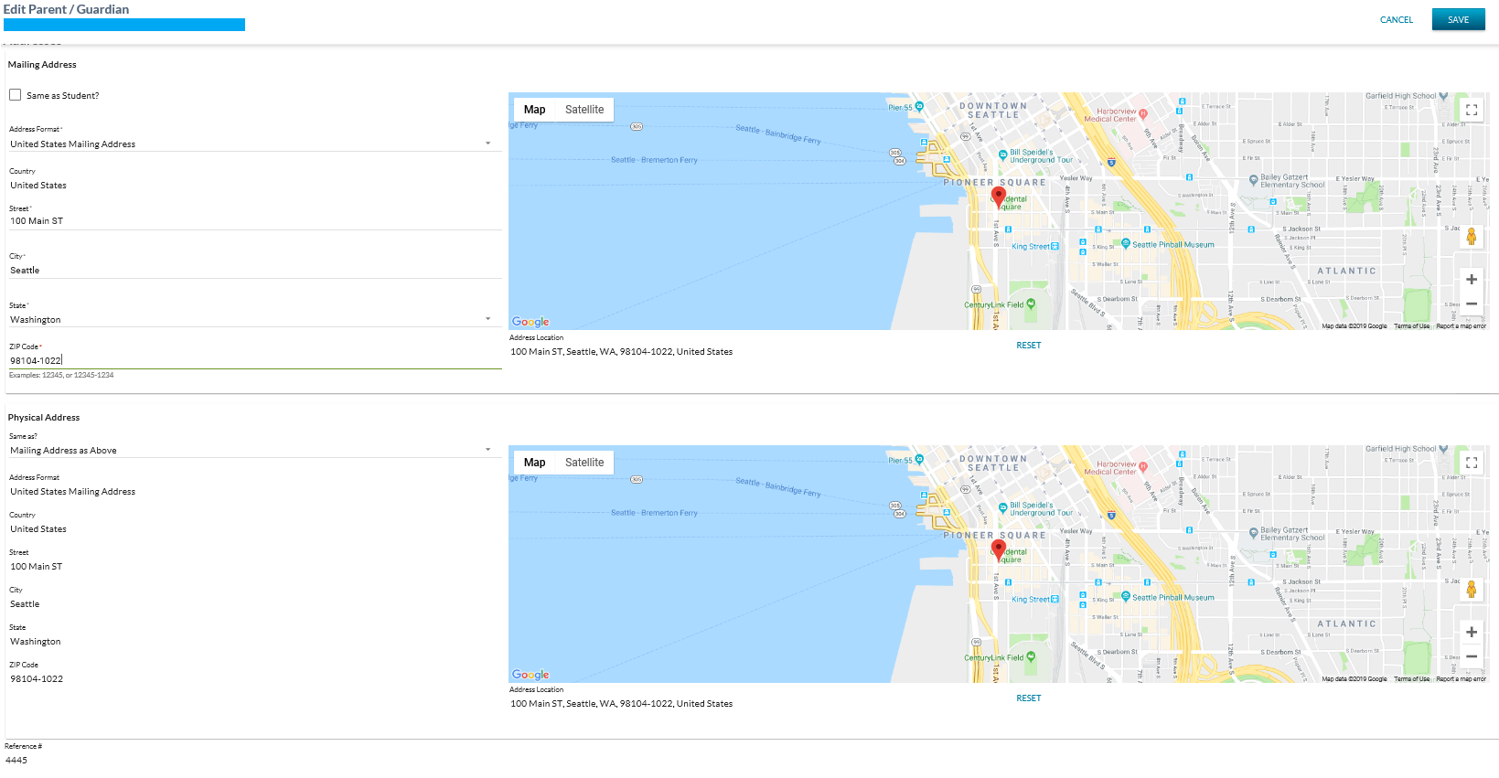Expand the State dropdown showing Washington
Image resolution: width=1499 pixels, height=778 pixels.
click(x=254, y=320)
